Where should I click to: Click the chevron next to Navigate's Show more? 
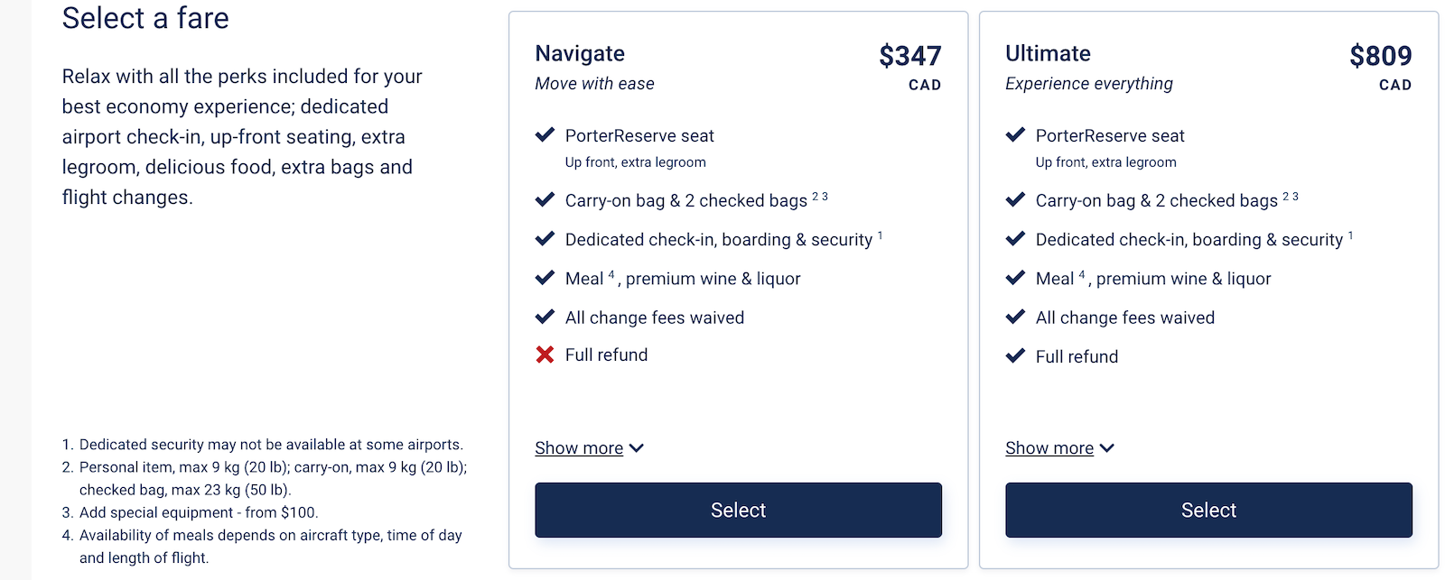[x=637, y=447]
